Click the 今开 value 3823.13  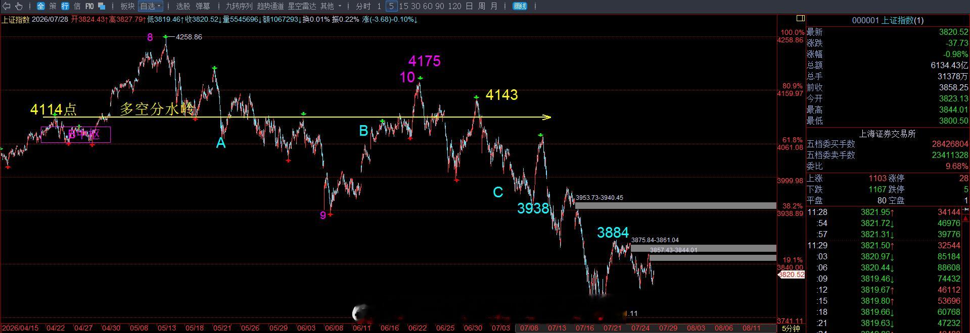953,98
